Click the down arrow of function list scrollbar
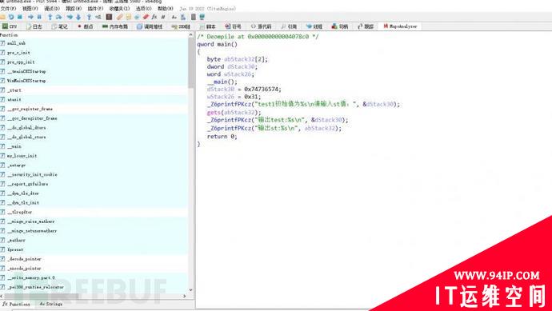The width and height of the screenshot is (552, 311). [191, 290]
